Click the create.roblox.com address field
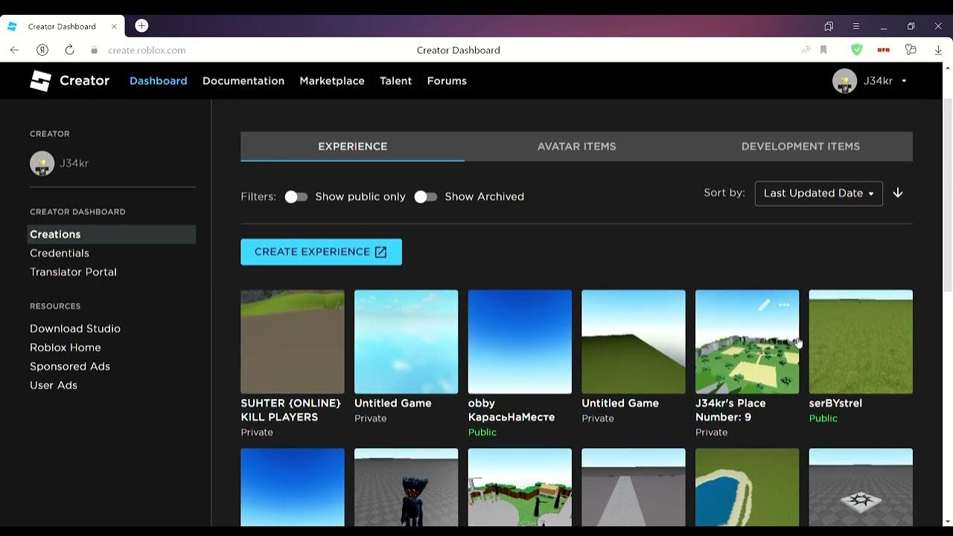 pyautogui.click(x=147, y=50)
